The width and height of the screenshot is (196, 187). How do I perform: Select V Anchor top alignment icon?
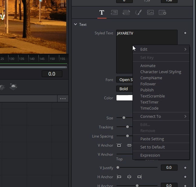point(119,145)
